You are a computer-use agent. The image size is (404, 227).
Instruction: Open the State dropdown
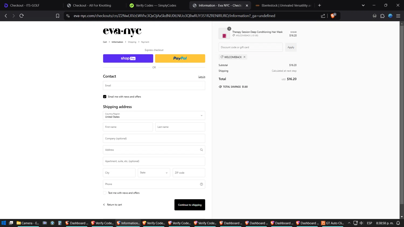coord(154,173)
